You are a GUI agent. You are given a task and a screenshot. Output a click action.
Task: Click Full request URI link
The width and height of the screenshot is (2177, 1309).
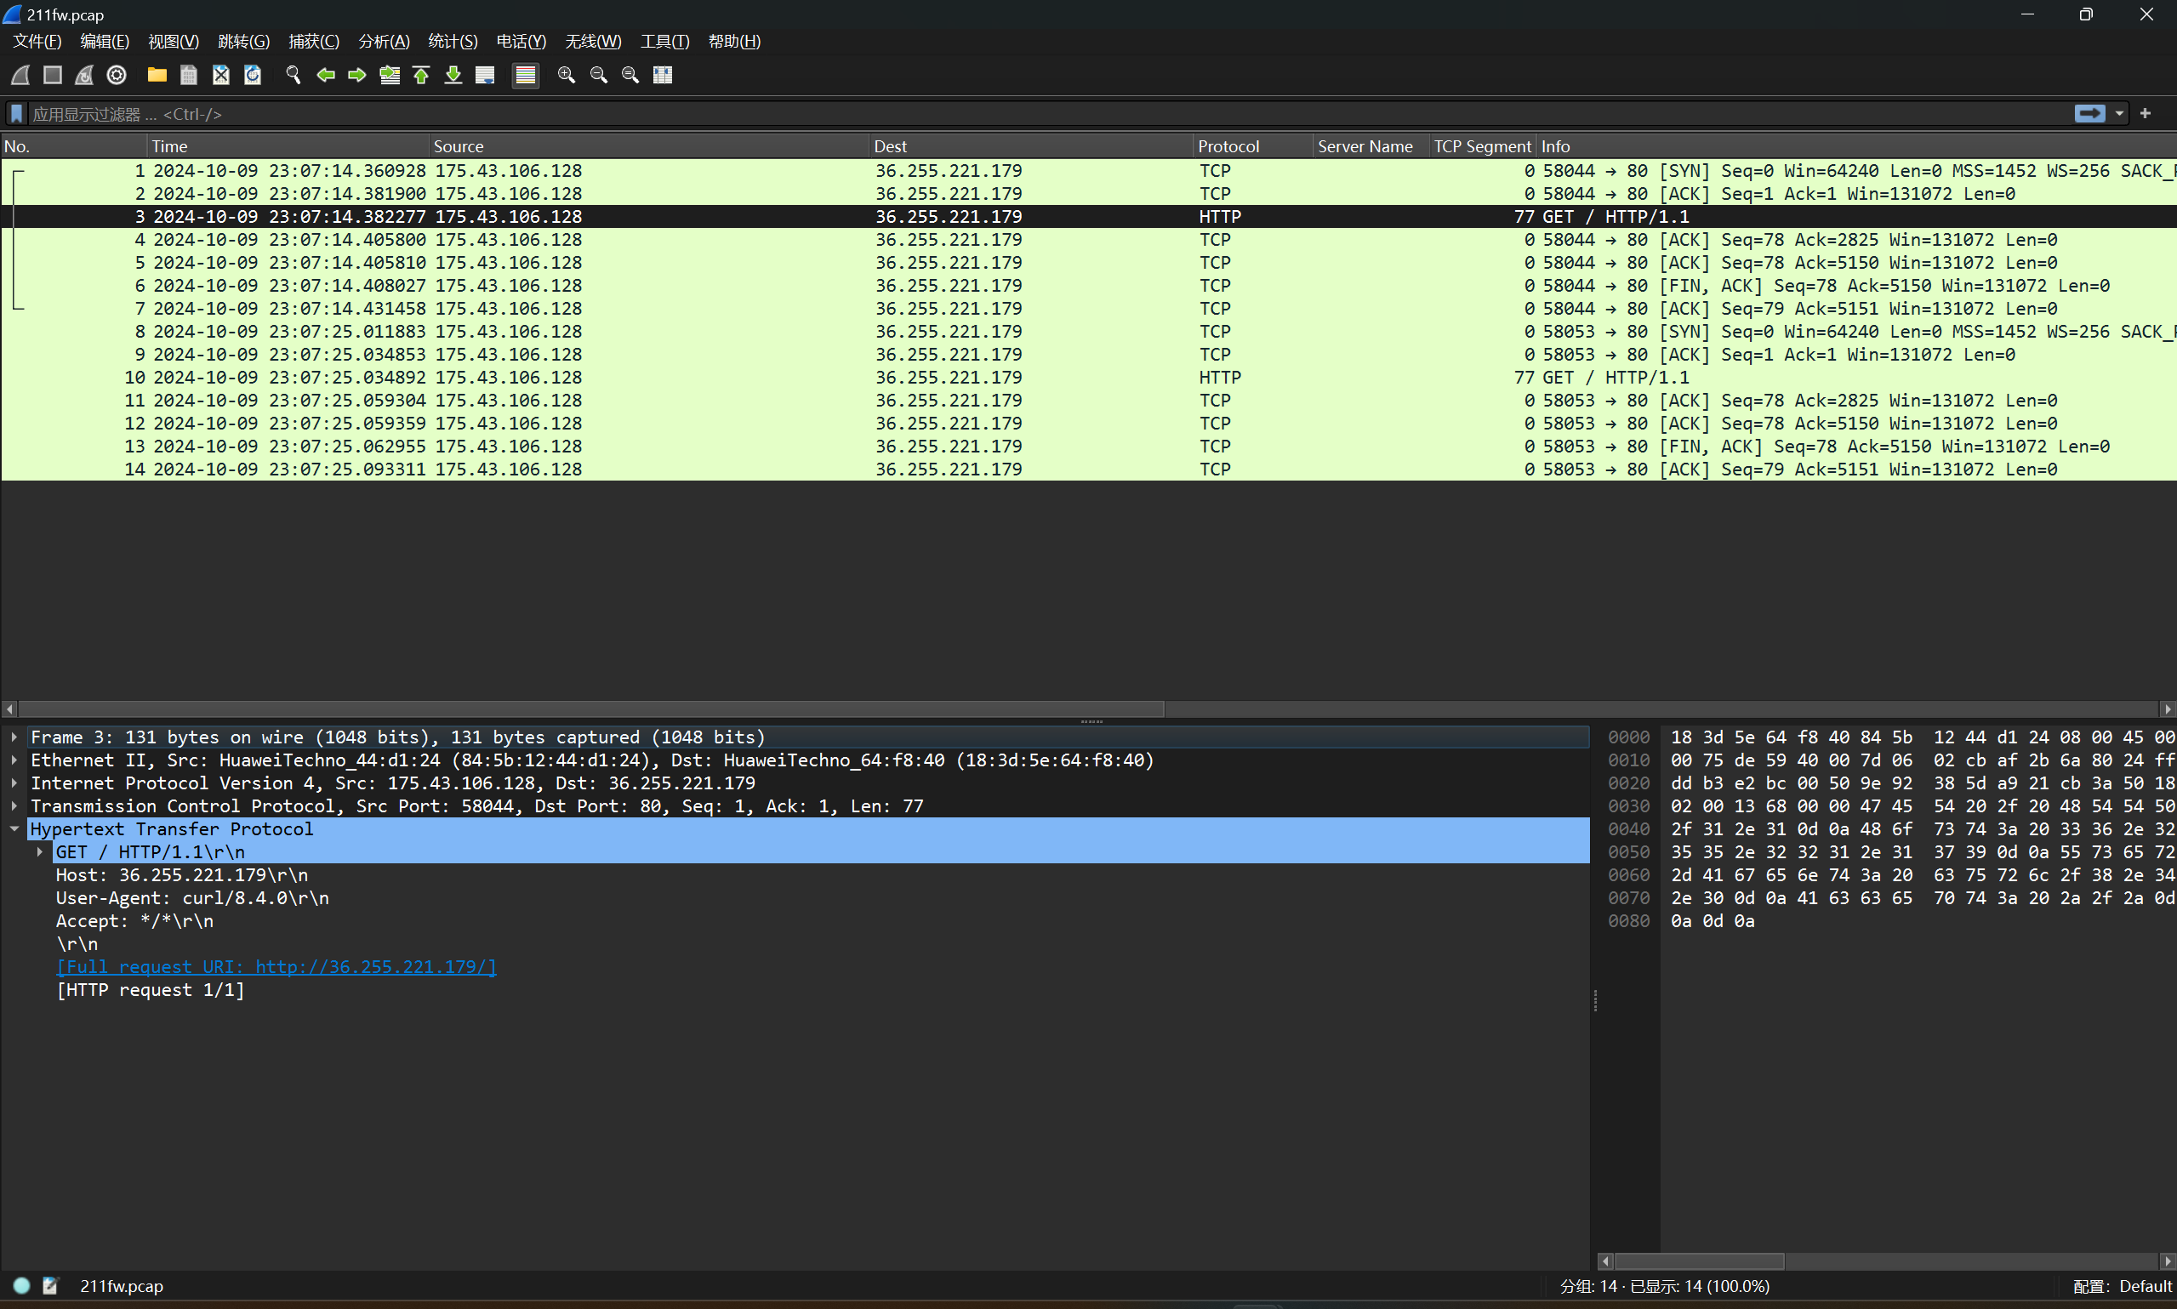pyautogui.click(x=276, y=967)
